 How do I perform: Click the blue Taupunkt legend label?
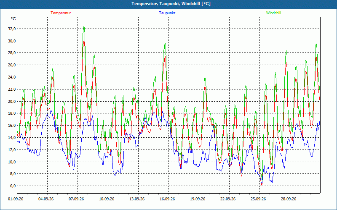(167, 13)
